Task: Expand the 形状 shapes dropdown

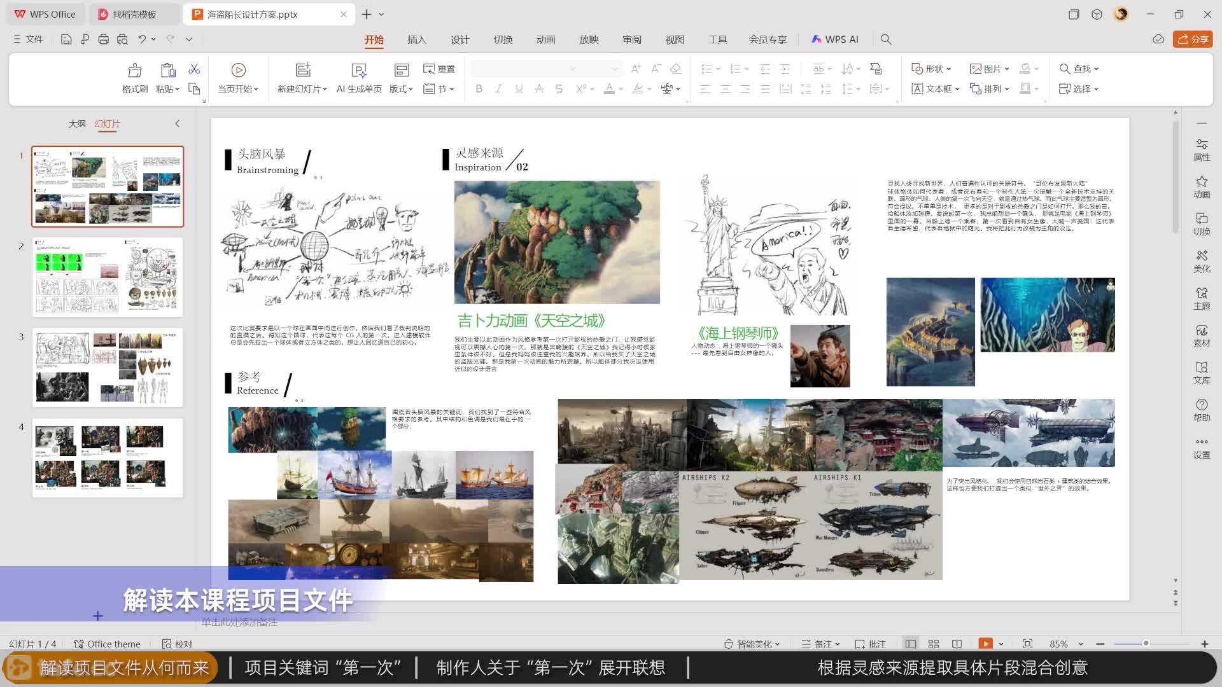Action: point(949,69)
